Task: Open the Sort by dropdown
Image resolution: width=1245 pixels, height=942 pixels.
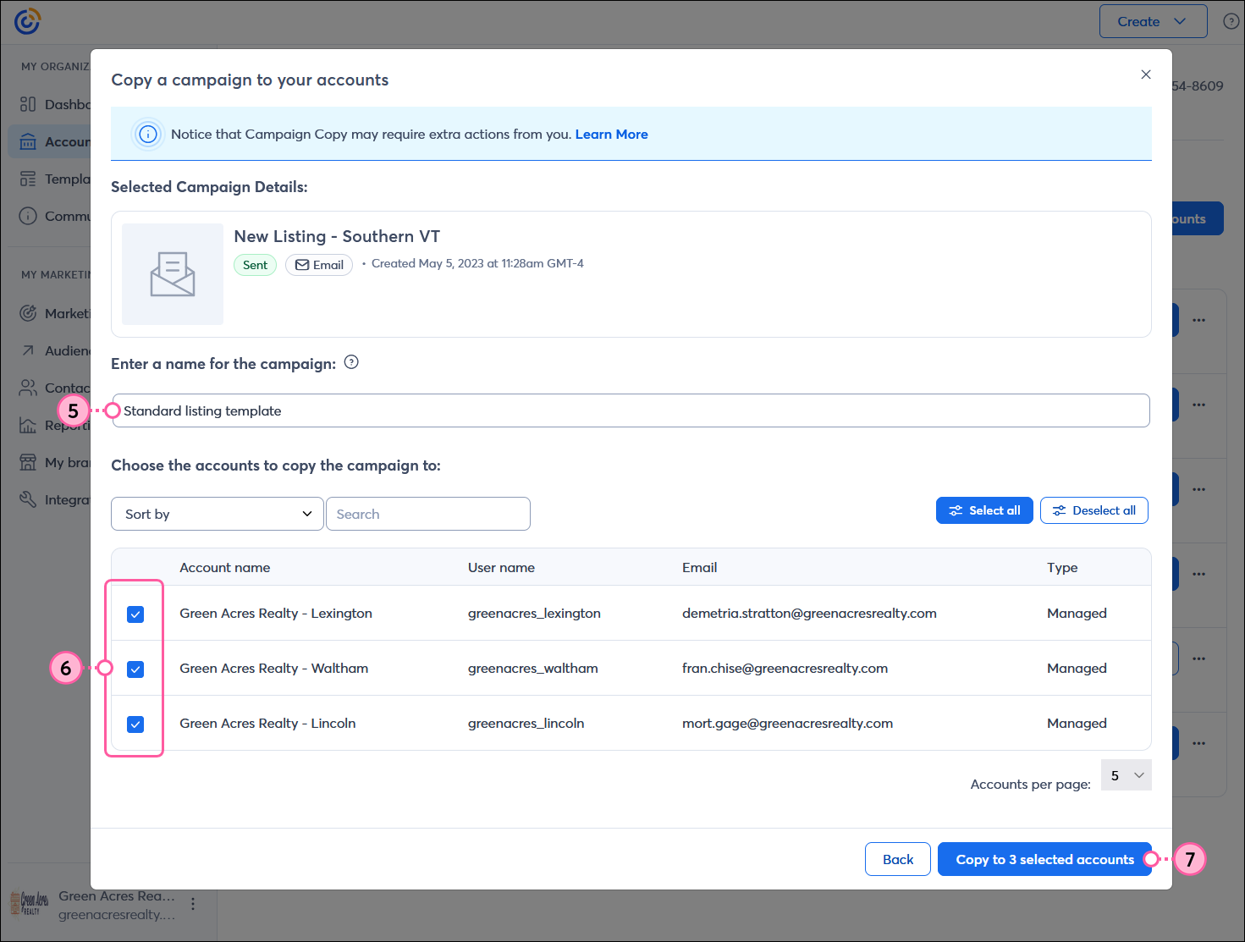Action: 218,514
